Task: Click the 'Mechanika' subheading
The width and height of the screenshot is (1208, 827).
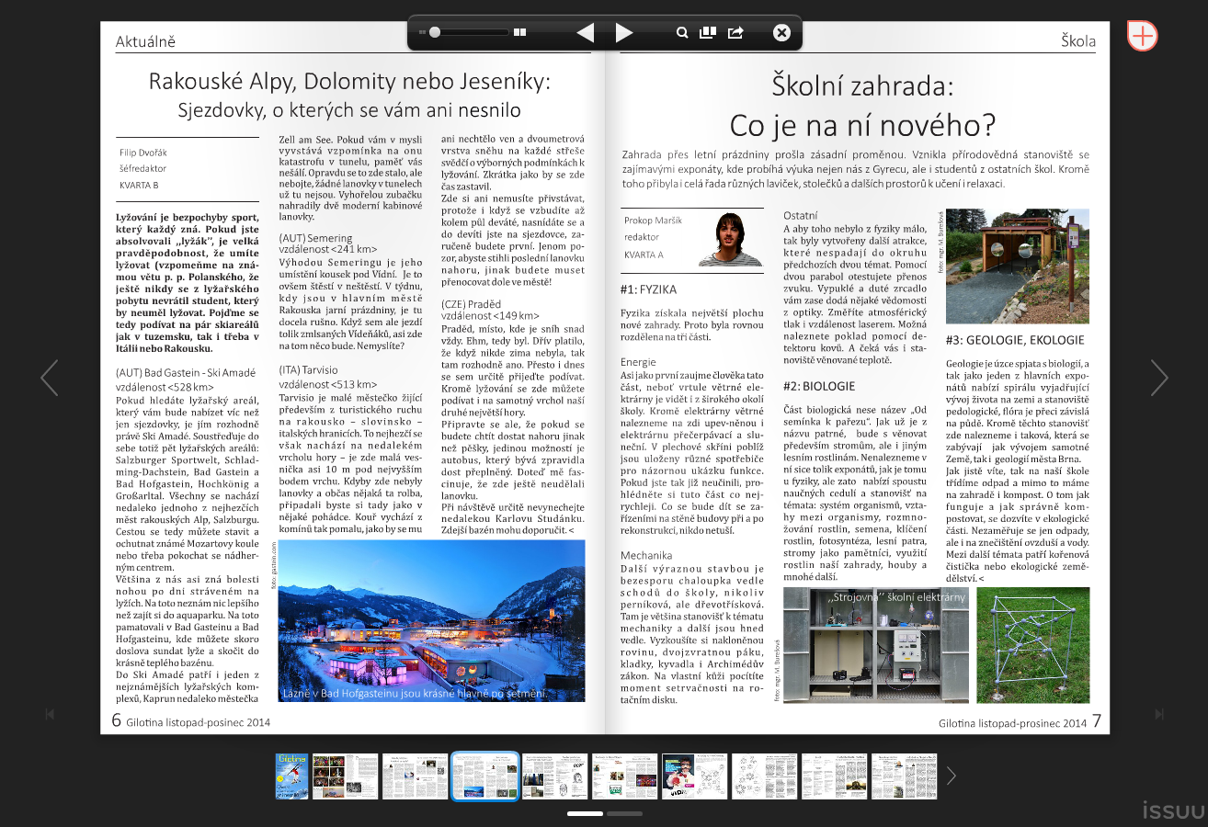Action: [x=645, y=555]
